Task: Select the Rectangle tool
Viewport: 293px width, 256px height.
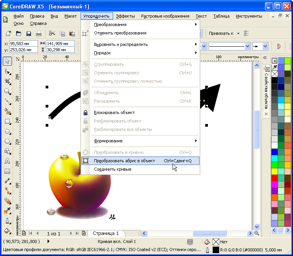Action: [x=7, y=121]
